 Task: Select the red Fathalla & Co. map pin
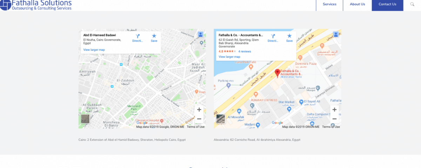[277, 73]
